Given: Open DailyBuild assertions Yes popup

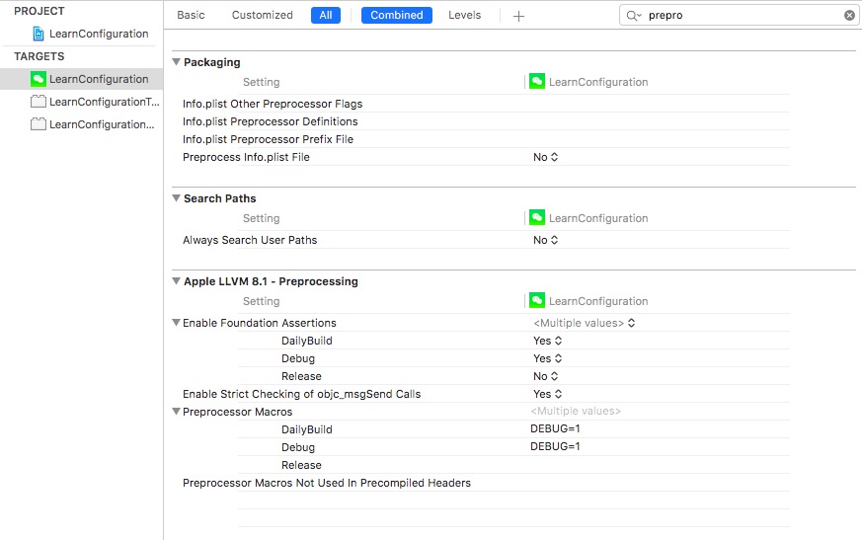Looking at the screenshot, I should click(548, 341).
